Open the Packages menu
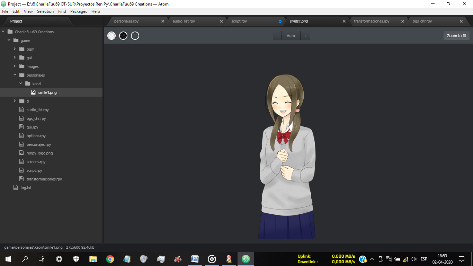Image resolution: width=473 pixels, height=266 pixels. point(79,11)
